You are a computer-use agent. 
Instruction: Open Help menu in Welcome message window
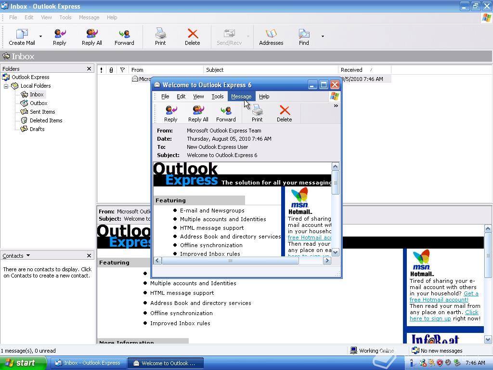tap(264, 96)
